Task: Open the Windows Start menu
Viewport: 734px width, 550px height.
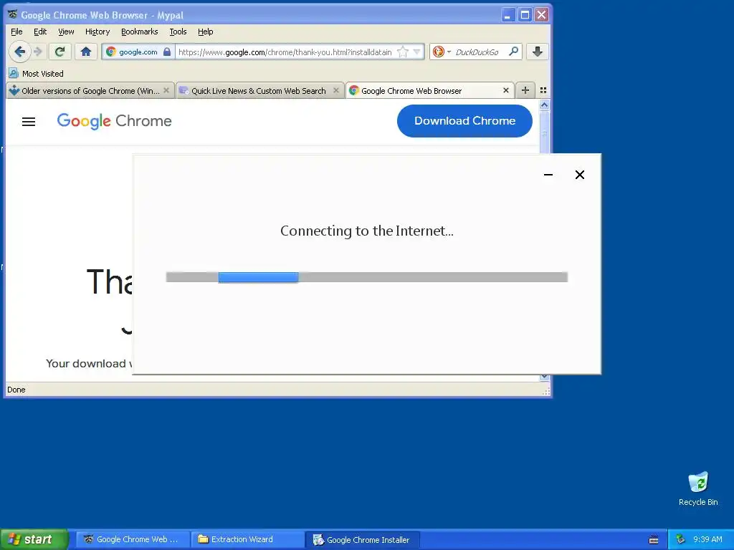Action: pos(34,539)
